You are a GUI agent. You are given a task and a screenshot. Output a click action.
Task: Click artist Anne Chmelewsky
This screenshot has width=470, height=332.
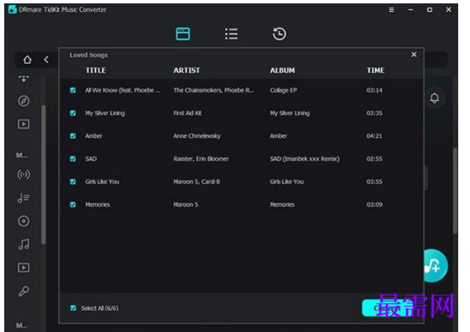[x=197, y=136]
